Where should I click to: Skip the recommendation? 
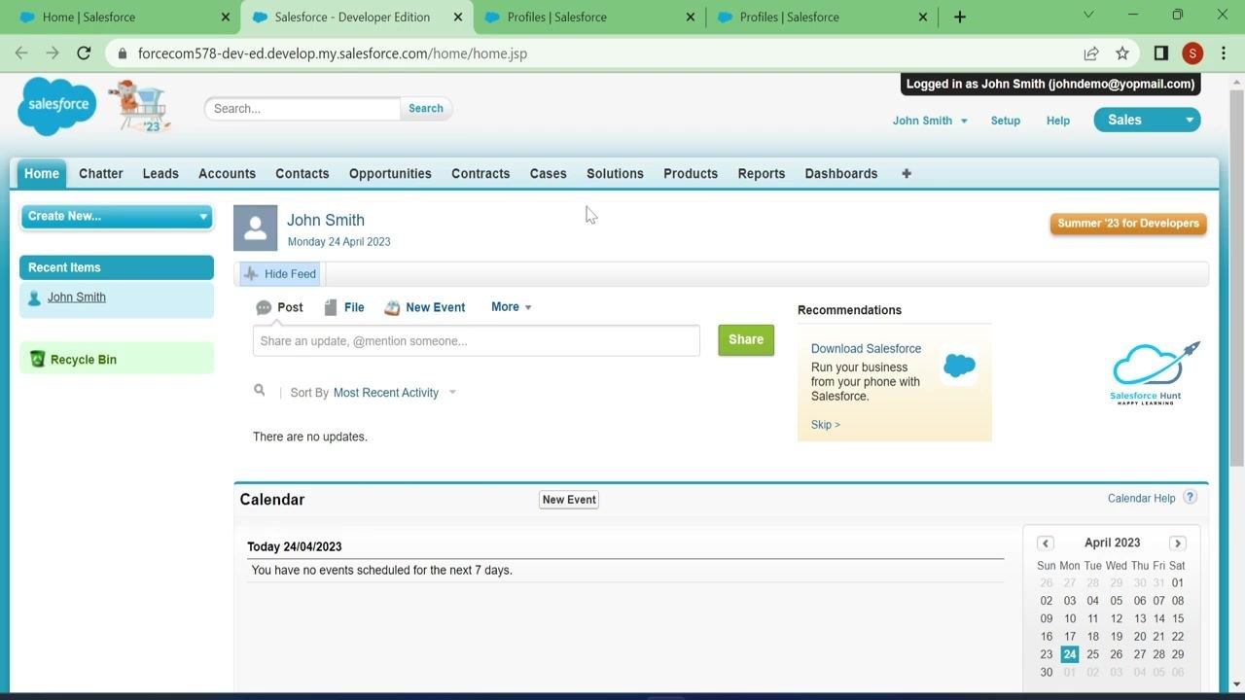pos(826,425)
